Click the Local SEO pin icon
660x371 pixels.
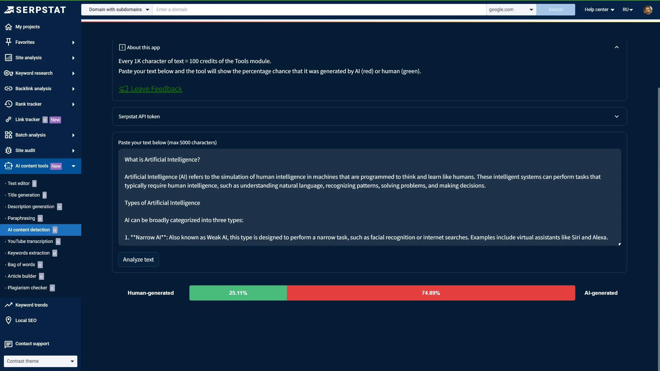pos(9,320)
